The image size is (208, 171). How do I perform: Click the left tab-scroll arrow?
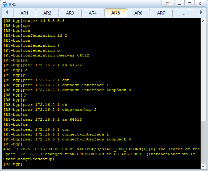pyautogui.click(x=7, y=12)
